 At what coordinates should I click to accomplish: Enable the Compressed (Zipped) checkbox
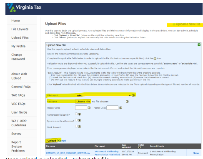coord(76,114)
